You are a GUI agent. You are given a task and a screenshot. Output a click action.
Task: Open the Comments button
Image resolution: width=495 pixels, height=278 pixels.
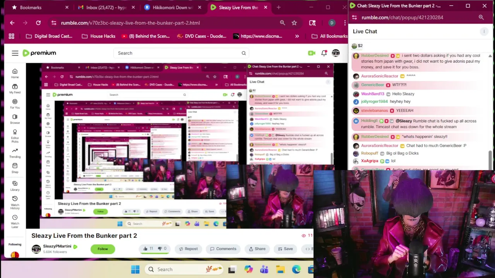(x=223, y=249)
